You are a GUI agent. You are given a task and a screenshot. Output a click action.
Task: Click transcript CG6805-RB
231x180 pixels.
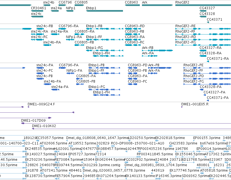click(x=80, y=45)
